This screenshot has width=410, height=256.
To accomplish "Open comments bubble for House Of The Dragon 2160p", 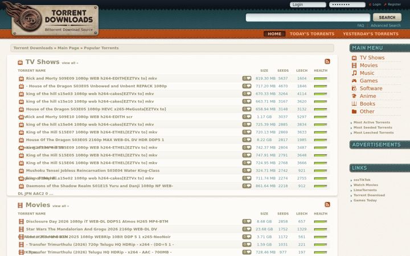I will pyautogui.click(x=247, y=140).
